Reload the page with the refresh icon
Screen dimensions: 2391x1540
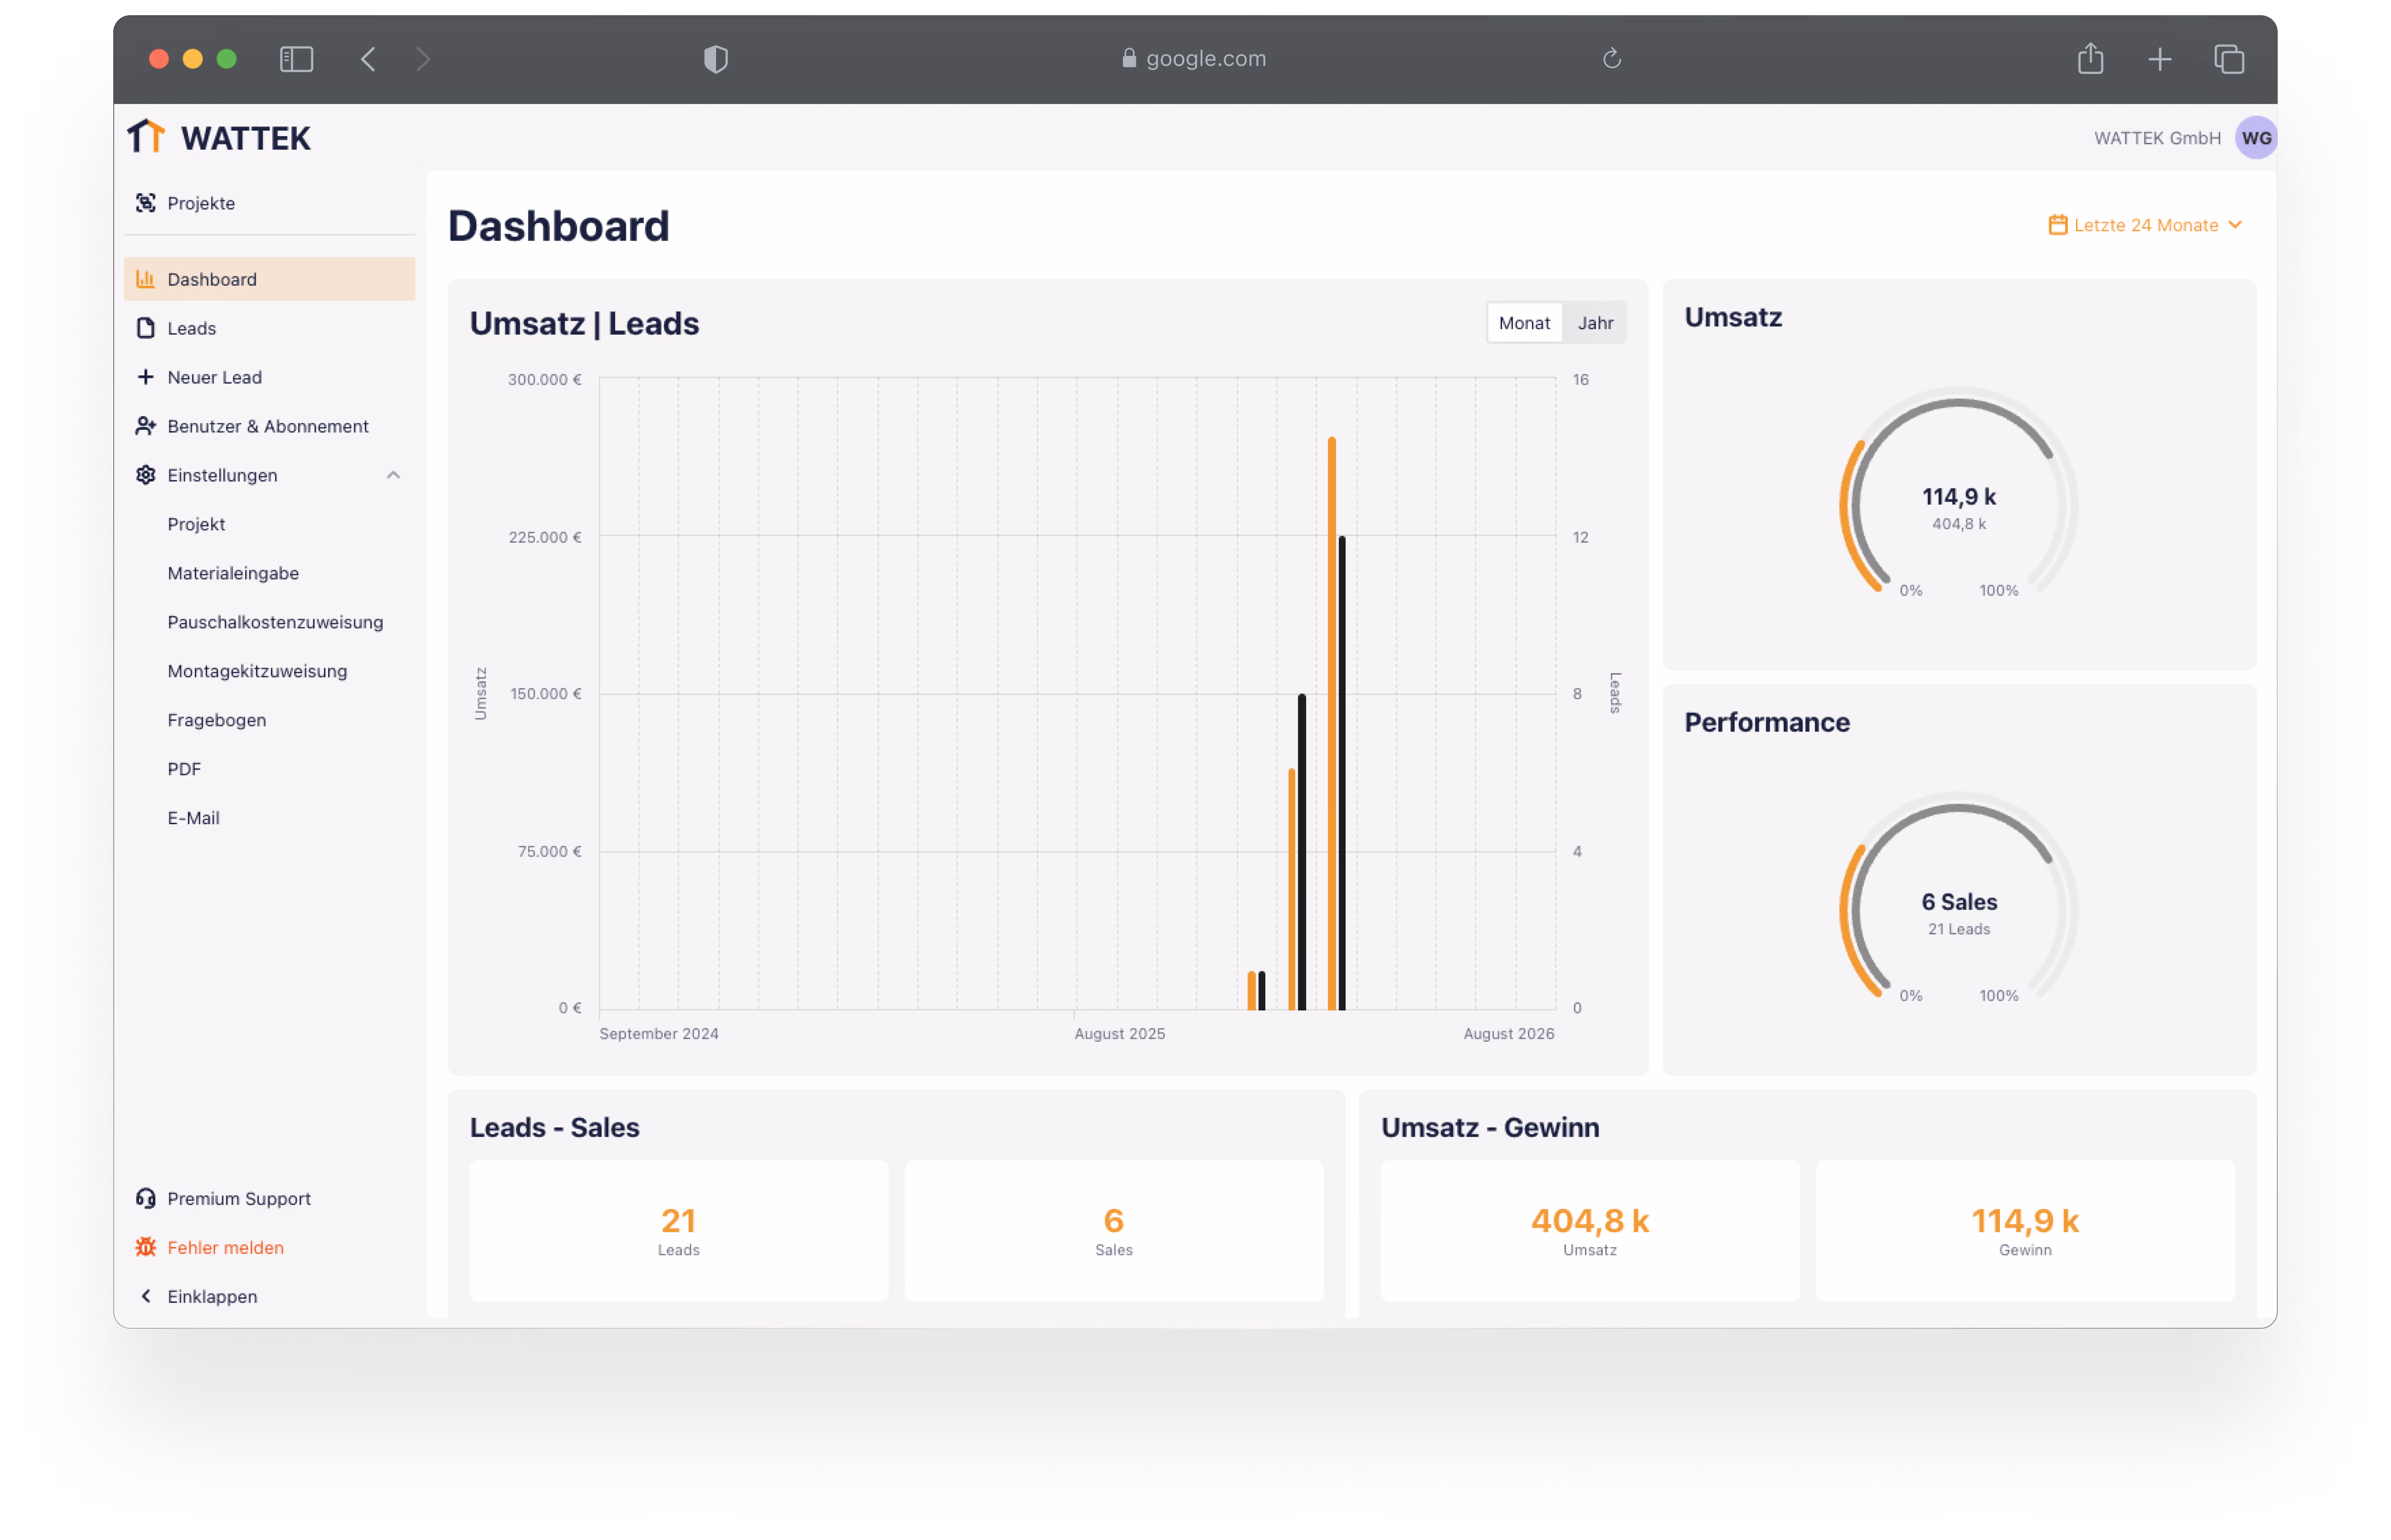tap(1612, 59)
